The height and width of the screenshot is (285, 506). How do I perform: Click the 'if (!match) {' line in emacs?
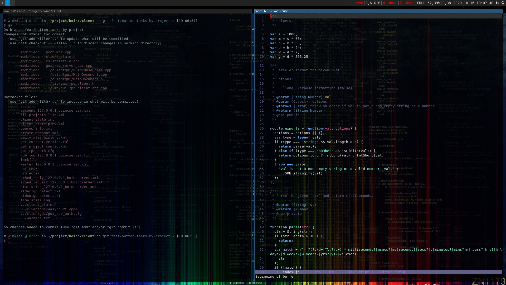tap(288, 268)
